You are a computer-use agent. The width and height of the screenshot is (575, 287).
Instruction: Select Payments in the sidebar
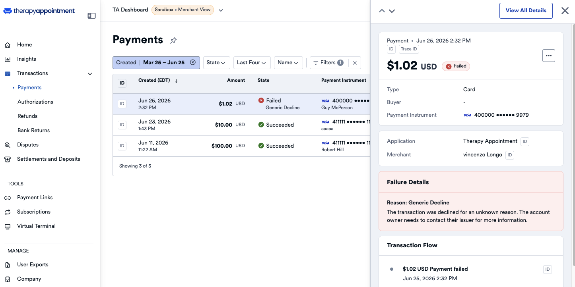coord(29,88)
